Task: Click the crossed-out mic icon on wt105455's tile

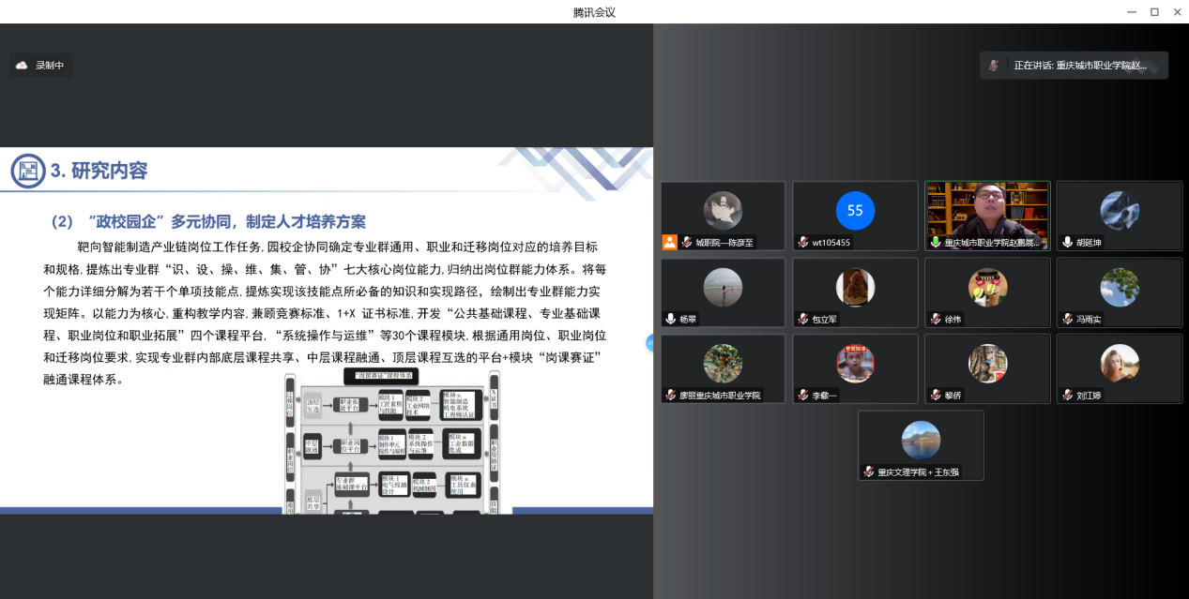Action: [802, 242]
